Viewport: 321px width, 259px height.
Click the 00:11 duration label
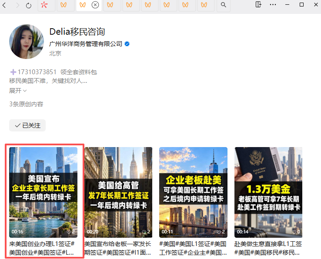click(167, 232)
